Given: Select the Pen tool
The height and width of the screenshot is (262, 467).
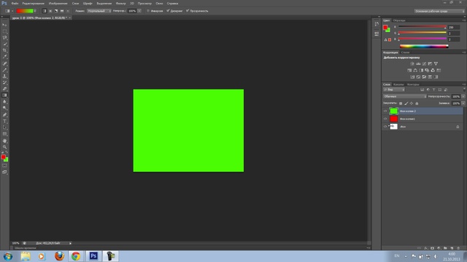Looking at the screenshot, I should [x=4, y=115].
